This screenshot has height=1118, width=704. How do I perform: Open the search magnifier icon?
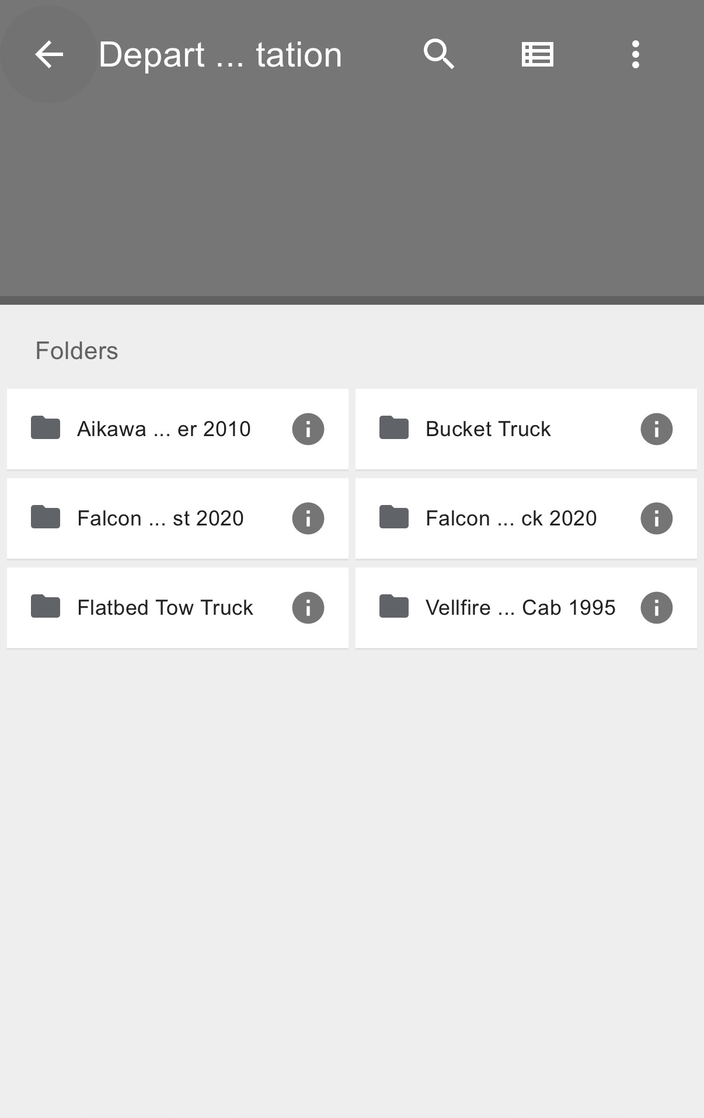pos(439,55)
